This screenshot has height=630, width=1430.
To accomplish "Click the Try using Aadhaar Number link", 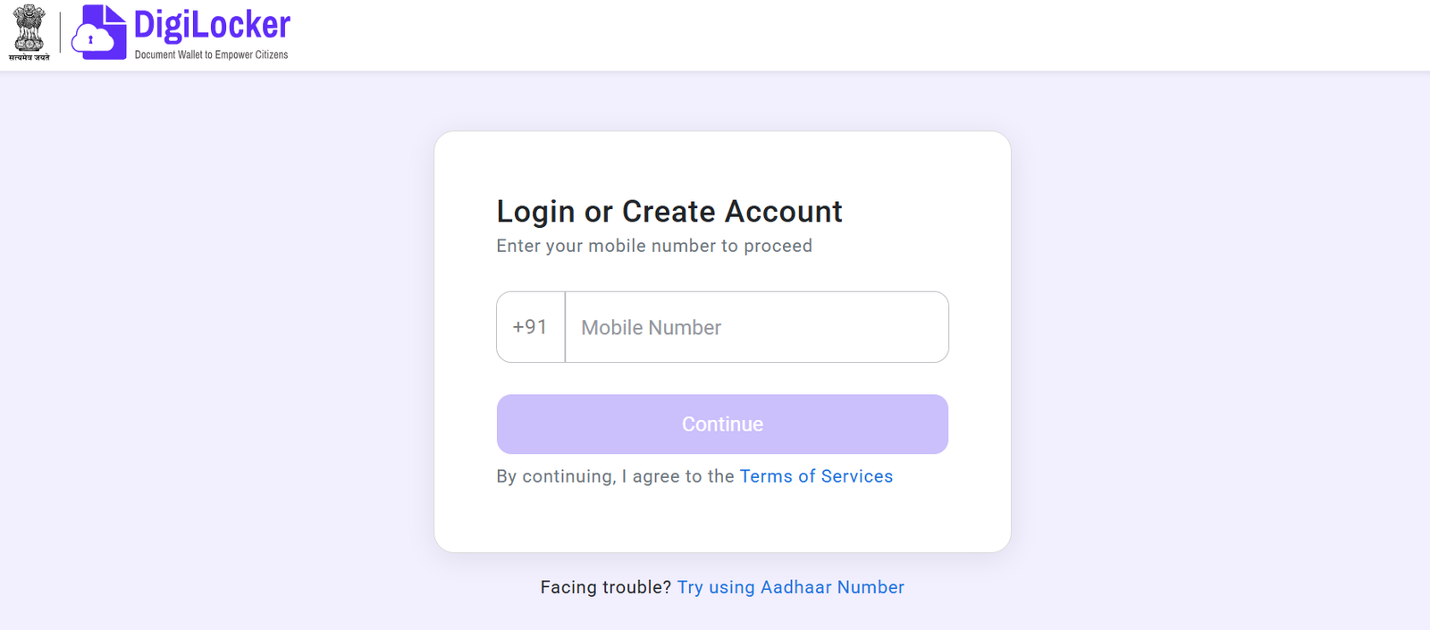I will 790,587.
